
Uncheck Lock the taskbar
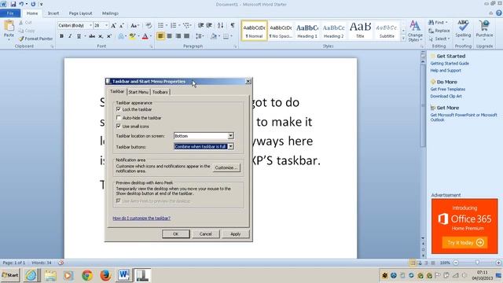tap(119, 109)
